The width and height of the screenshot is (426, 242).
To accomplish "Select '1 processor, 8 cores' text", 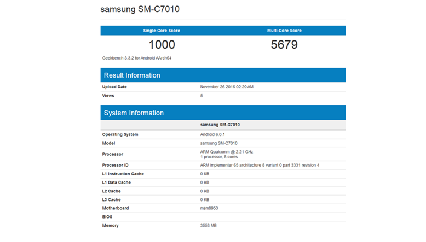I will (x=219, y=157).
